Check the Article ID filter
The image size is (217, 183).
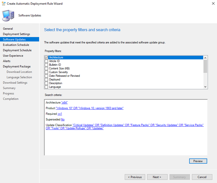click(x=46, y=61)
